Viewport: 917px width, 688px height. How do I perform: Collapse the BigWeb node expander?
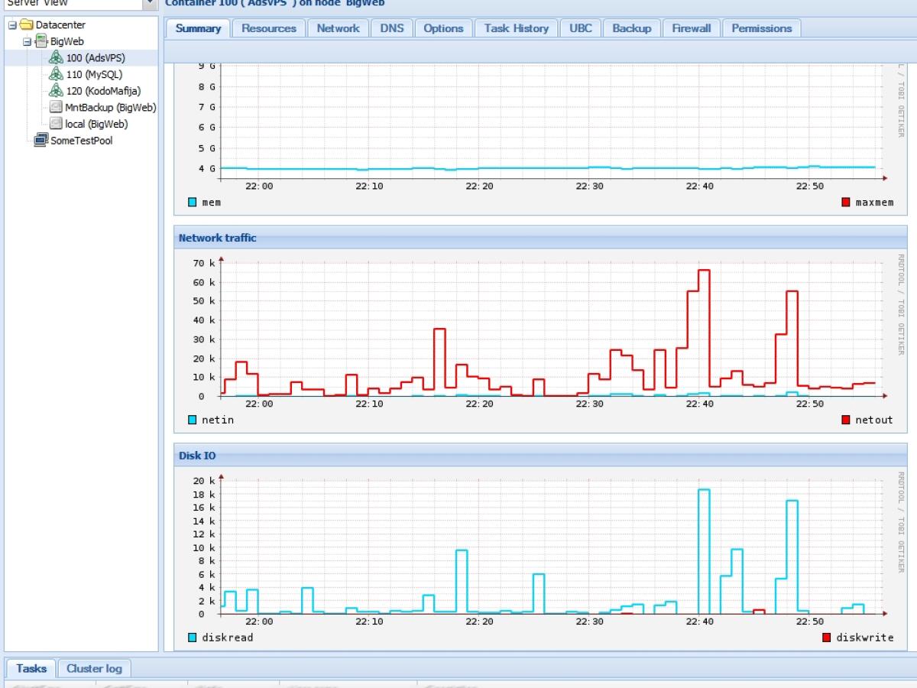[x=28, y=42]
